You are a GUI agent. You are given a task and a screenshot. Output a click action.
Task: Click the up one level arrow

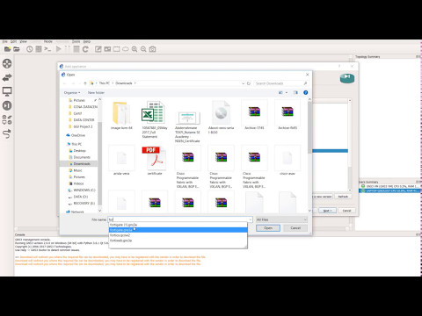point(85,83)
